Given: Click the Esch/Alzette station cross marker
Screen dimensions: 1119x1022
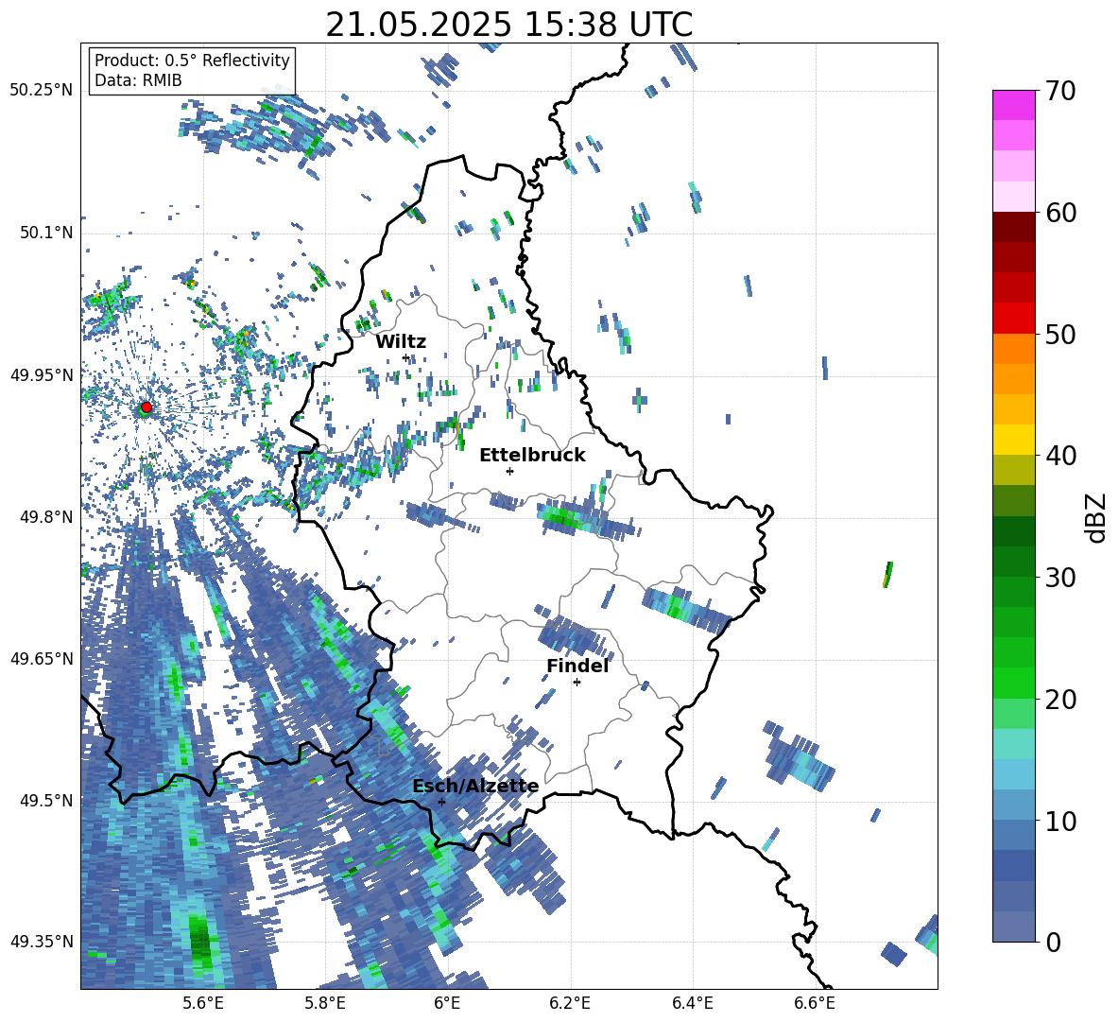Looking at the screenshot, I should pyautogui.click(x=441, y=802).
